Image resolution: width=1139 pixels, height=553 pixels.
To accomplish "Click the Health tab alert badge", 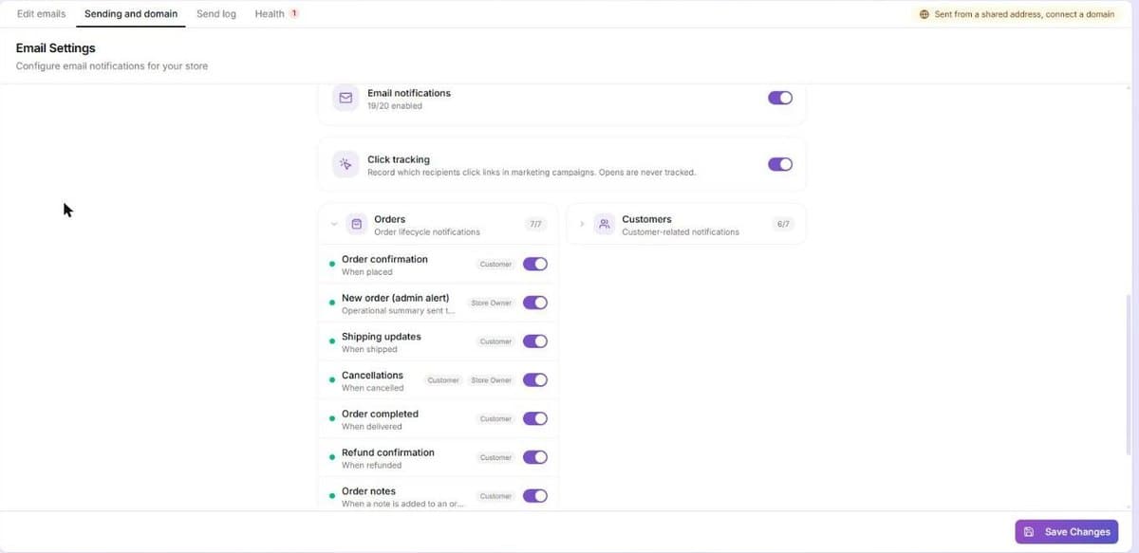I will [x=294, y=14].
